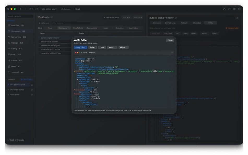Open the Overview detail tab
Screen dimensions: 248x155
157,23
